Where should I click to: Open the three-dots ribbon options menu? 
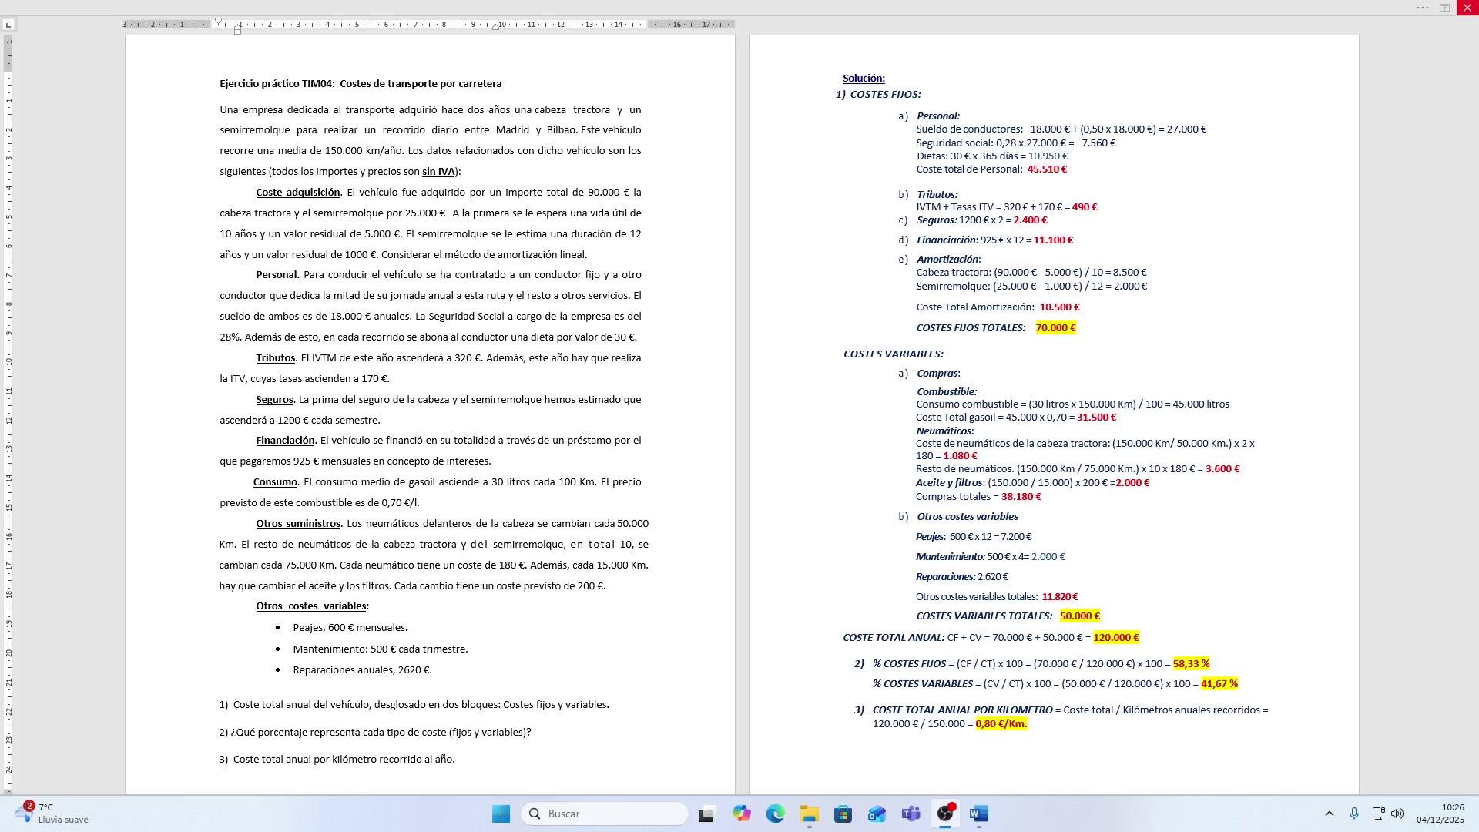point(1422,8)
